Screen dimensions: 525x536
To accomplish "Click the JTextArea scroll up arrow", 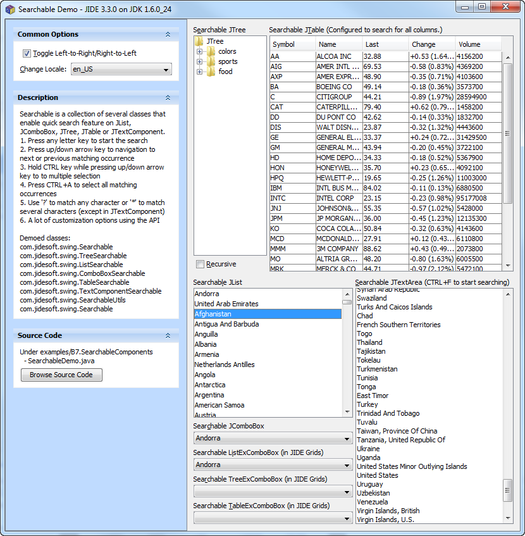I will pos(507,294).
